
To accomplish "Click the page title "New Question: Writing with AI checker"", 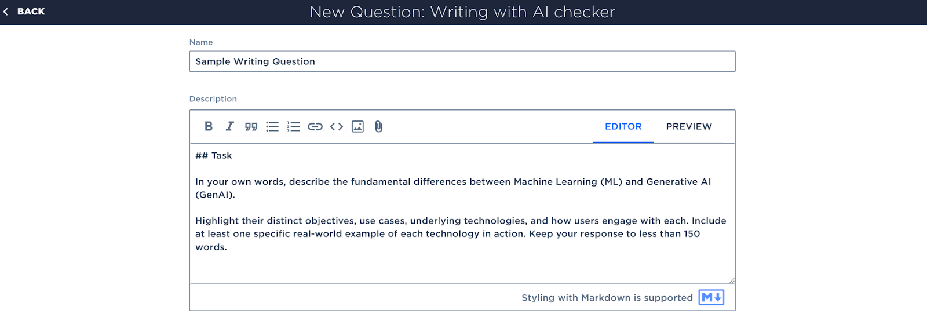I will [x=462, y=12].
